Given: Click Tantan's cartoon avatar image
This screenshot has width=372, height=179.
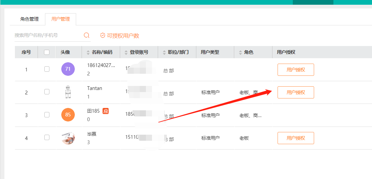Looking at the screenshot, I should 68,92.
